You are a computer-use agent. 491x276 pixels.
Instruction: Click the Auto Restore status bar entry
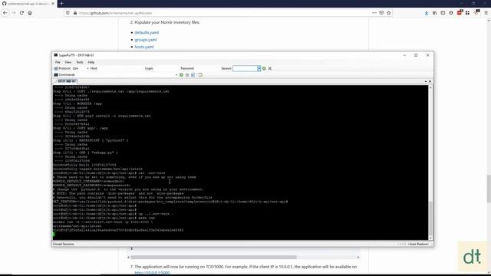(418, 244)
